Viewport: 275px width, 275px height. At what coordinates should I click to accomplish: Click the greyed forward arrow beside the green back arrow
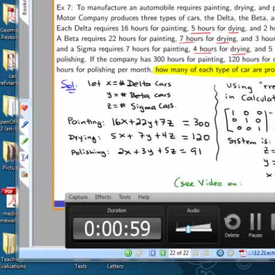139,253
